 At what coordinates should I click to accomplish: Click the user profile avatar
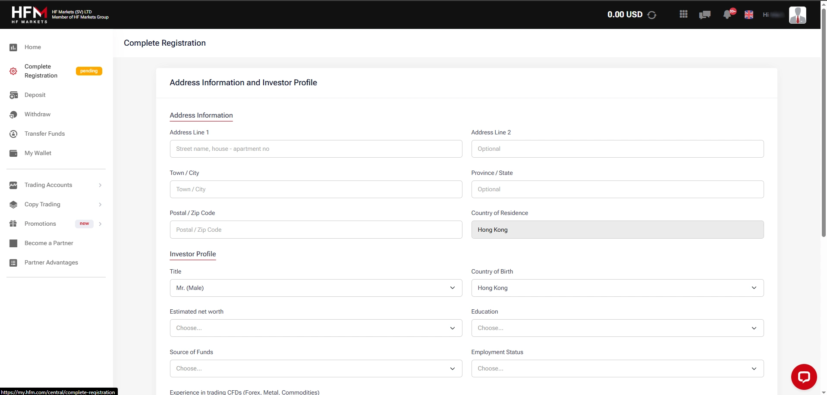[797, 15]
